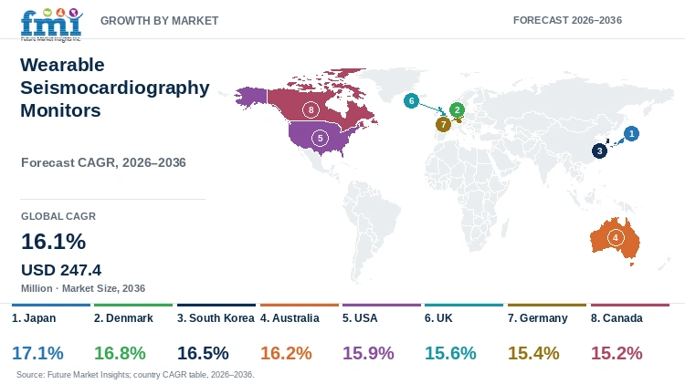
Task: Select the 16.1% global CAGR value
Action: tap(53, 242)
